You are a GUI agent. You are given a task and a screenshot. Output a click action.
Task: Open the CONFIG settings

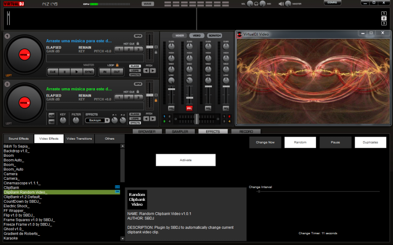332,3
